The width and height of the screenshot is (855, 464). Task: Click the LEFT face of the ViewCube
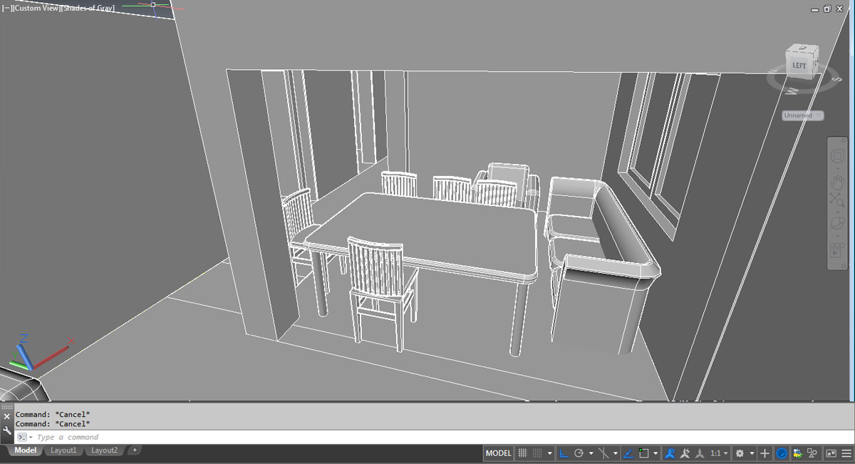pos(799,66)
